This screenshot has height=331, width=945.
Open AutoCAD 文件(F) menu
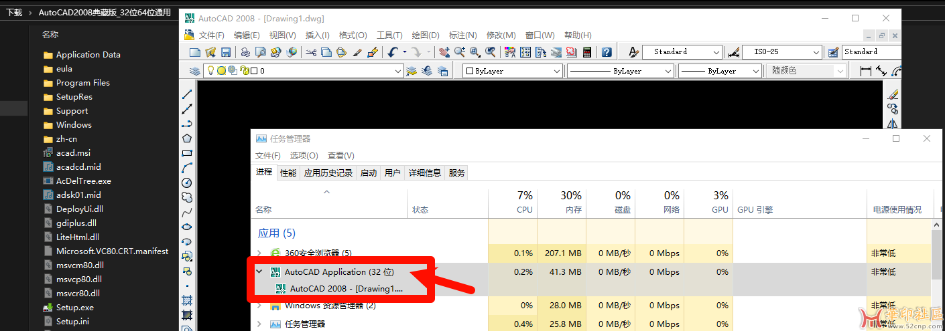pos(211,35)
